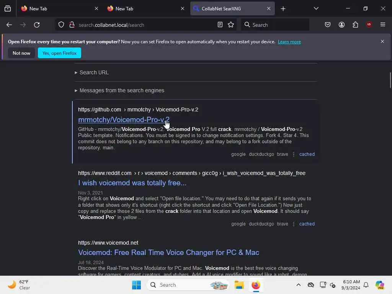The image size is (392, 294).
Task: Close the first New Tab
Action: pyautogui.click(x=96, y=8)
